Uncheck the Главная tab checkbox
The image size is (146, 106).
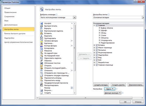(x=97, y=26)
